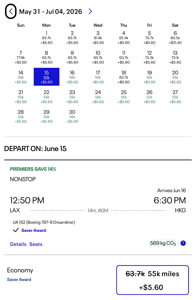
Task: Choose June 30 departure date
Action: tap(72, 116)
